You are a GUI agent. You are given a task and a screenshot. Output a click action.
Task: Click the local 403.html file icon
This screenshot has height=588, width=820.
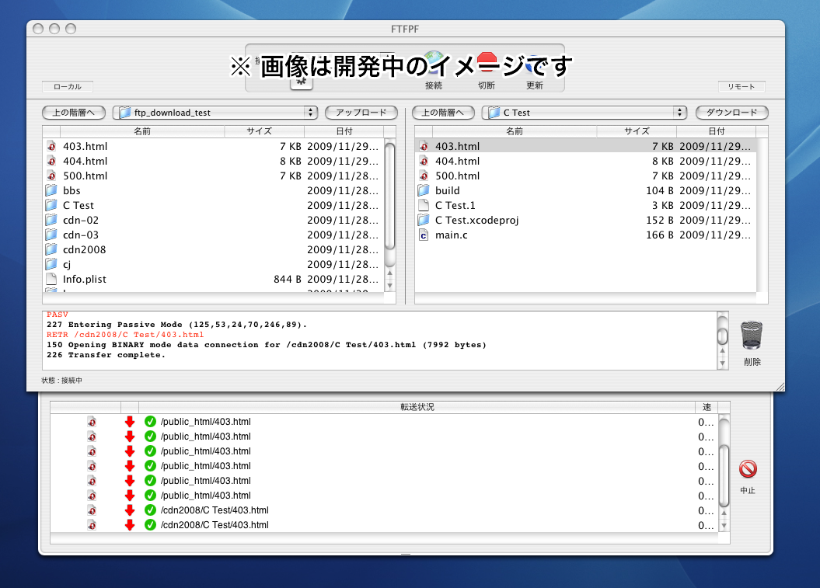click(51, 146)
